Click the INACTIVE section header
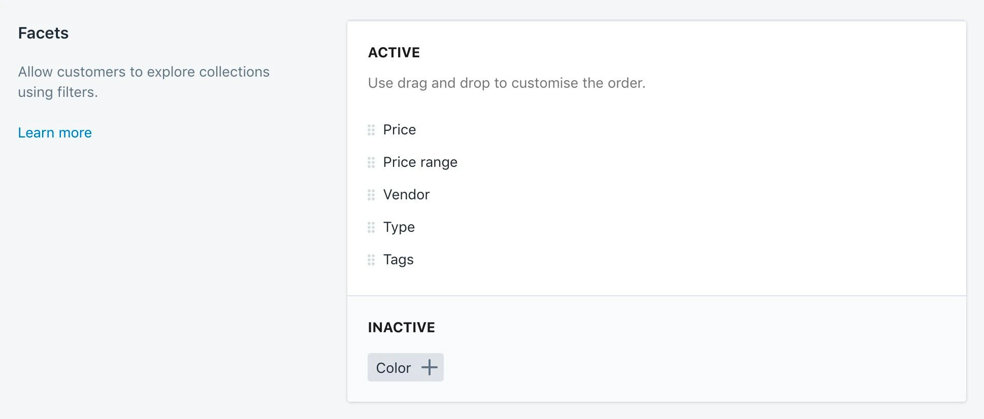The image size is (984, 419). pyautogui.click(x=401, y=327)
